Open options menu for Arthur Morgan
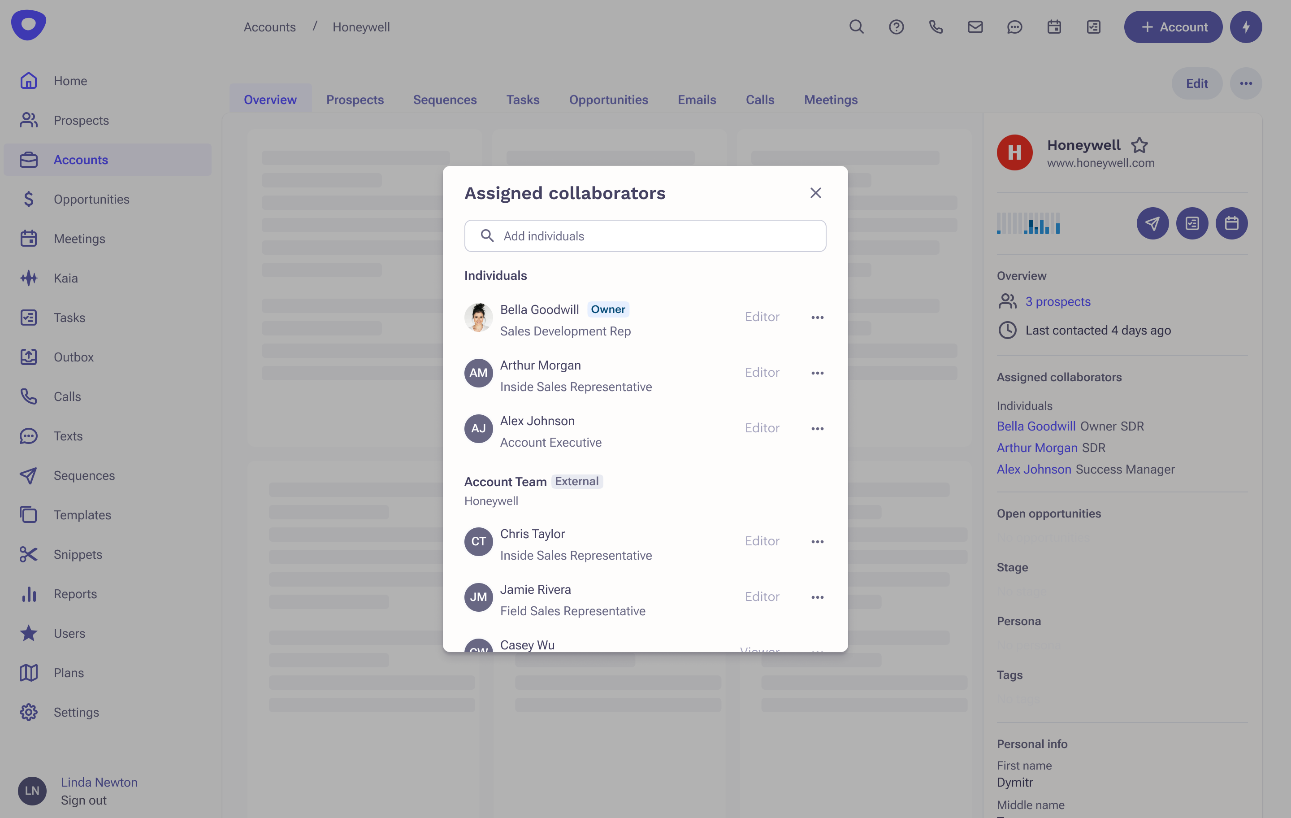 pyautogui.click(x=817, y=373)
